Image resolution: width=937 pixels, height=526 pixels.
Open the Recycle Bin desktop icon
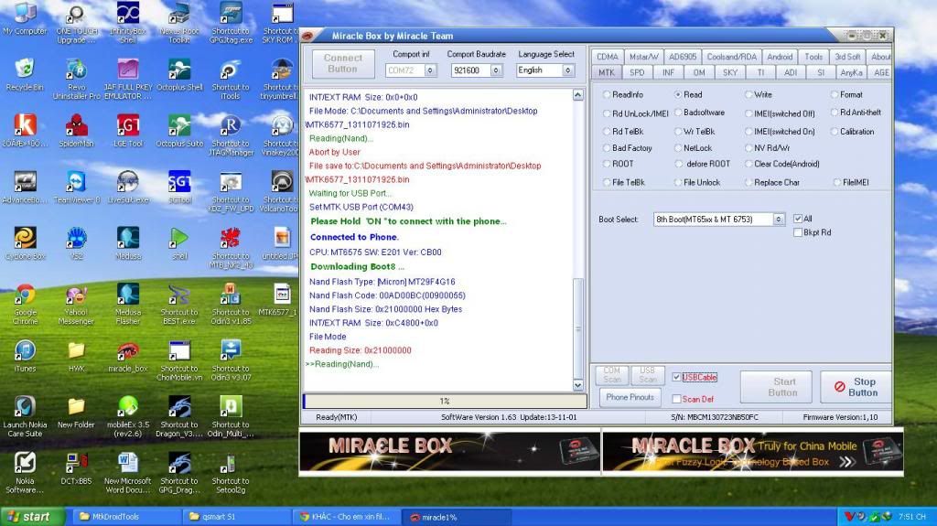pyautogui.click(x=25, y=75)
